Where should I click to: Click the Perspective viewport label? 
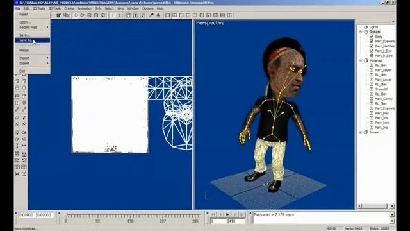coord(210,23)
